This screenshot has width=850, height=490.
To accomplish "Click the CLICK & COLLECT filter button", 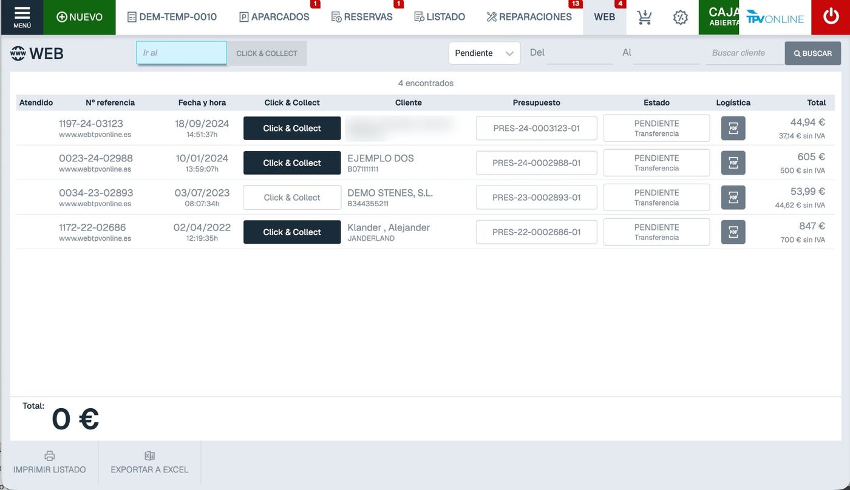I will [x=267, y=53].
